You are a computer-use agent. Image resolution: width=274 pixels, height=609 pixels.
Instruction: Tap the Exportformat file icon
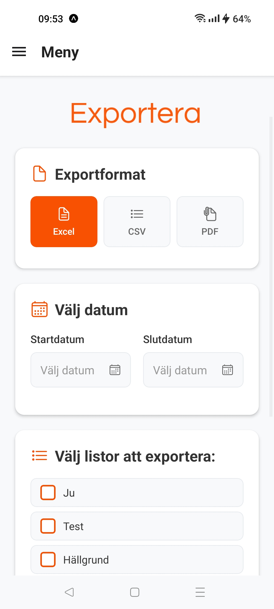click(40, 174)
